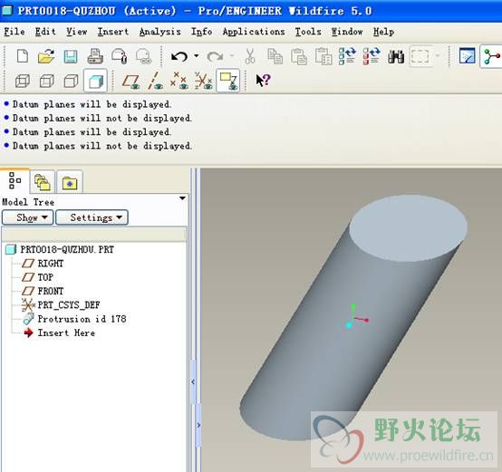The width and height of the screenshot is (502, 472).
Task: Open Info menu
Action: [201, 32]
